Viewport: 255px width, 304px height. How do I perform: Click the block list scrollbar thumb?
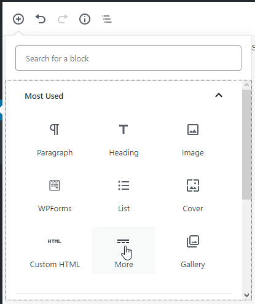click(x=246, y=144)
